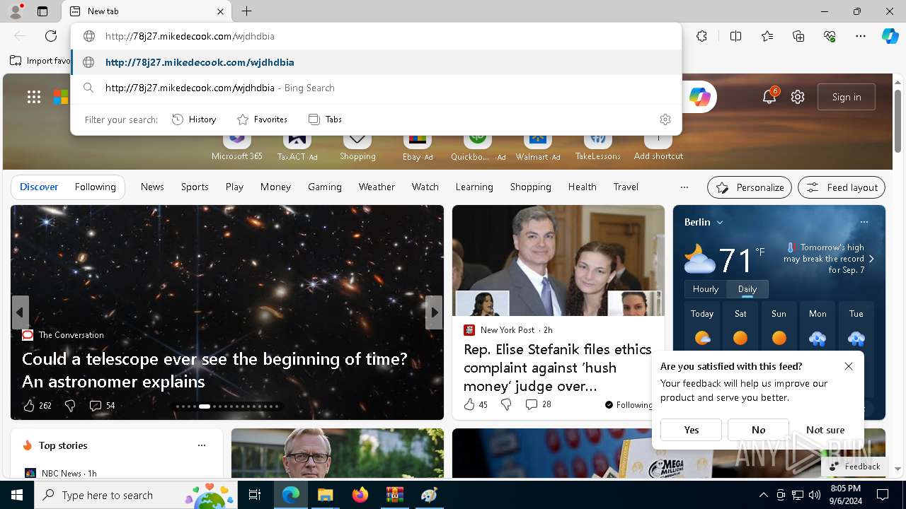The height and width of the screenshot is (509, 906).
Task: Open Task View on taskbar
Action: (255, 495)
